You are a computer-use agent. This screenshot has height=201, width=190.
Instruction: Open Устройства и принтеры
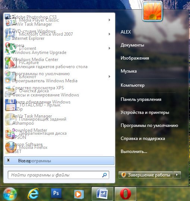145,112
